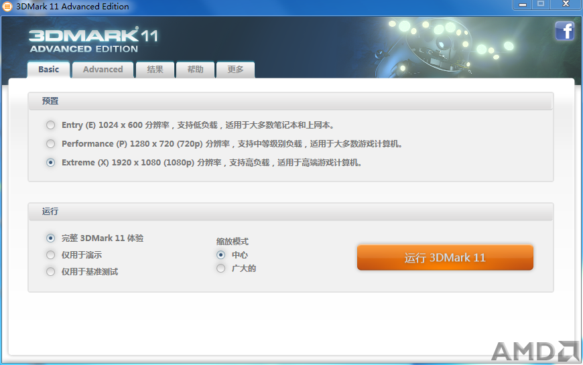Maximize the 3DMark 11 window

point(541,5)
